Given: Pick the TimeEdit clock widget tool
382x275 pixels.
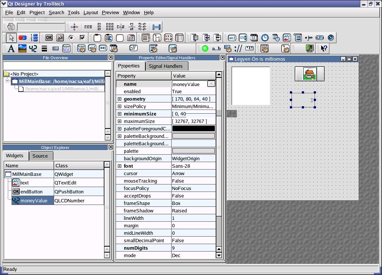Looking at the screenshot, I should point(265,38).
